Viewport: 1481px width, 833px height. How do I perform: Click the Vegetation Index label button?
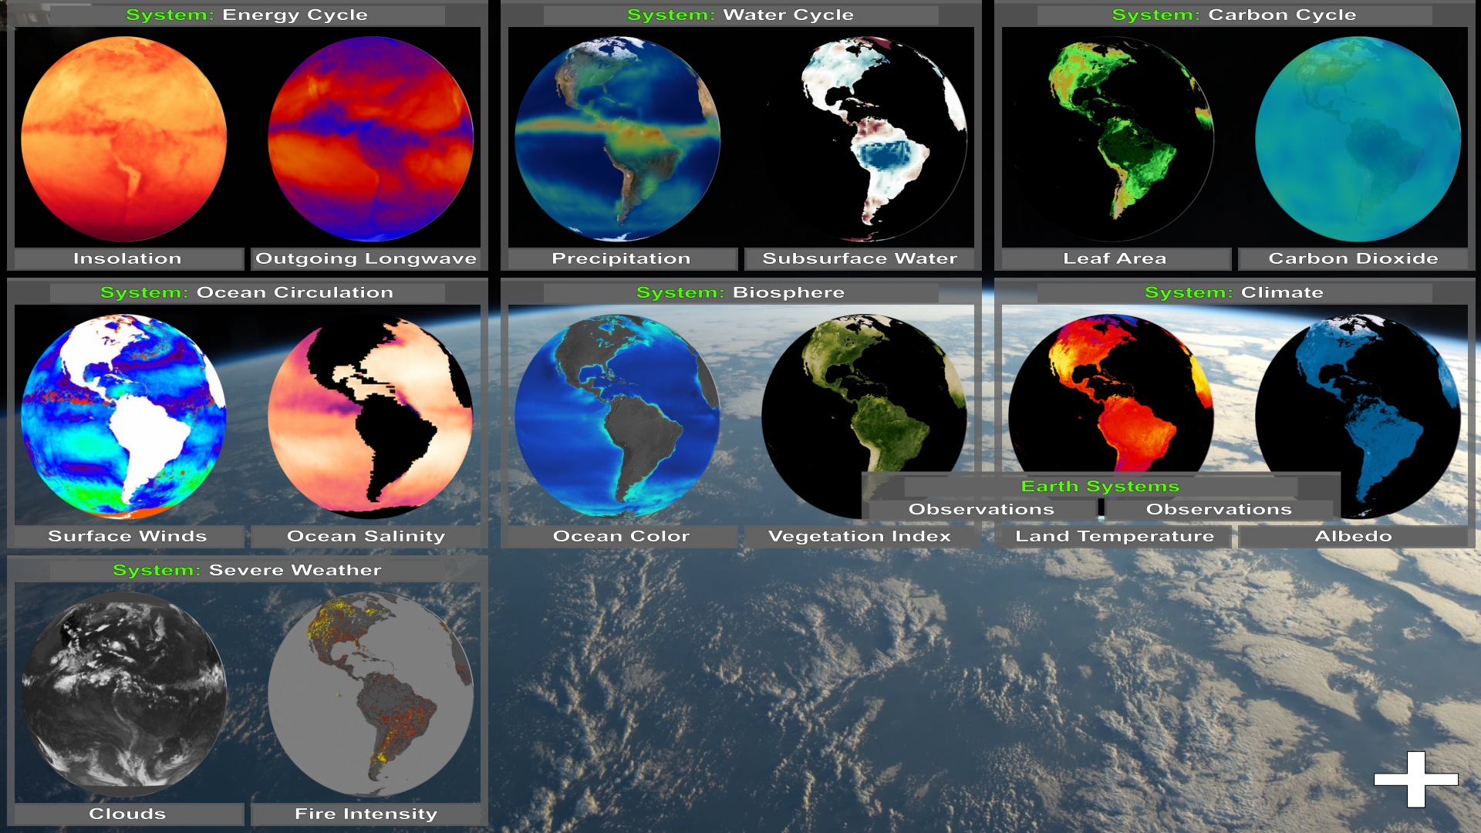point(859,536)
